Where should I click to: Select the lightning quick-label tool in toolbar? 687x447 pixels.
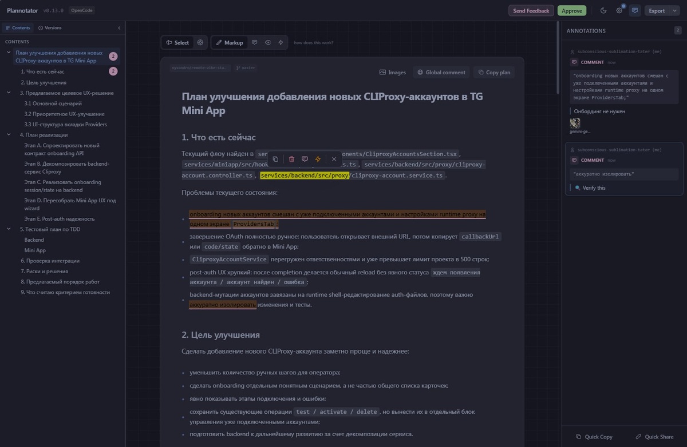click(x=281, y=42)
